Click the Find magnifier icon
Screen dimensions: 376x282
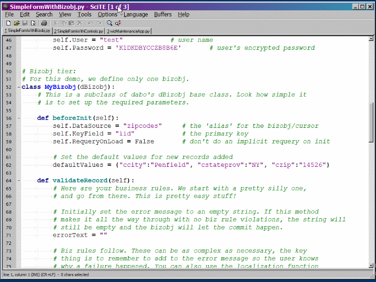pos(110,23)
